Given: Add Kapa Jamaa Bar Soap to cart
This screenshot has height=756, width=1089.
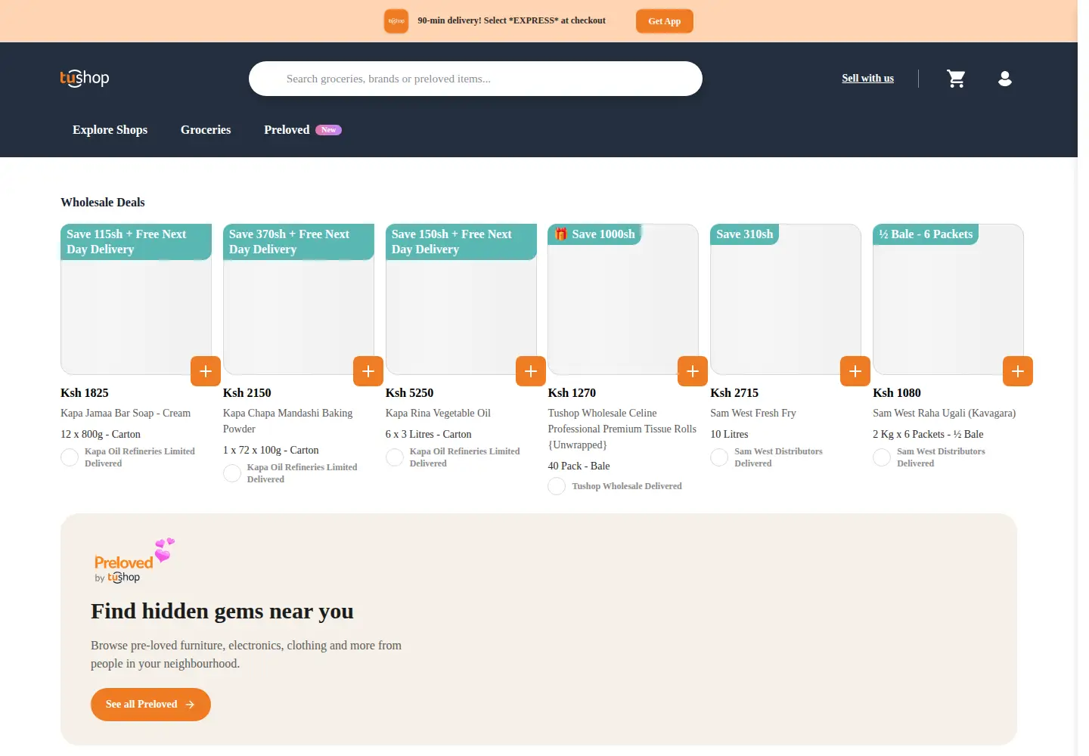Looking at the screenshot, I should click(x=206, y=371).
